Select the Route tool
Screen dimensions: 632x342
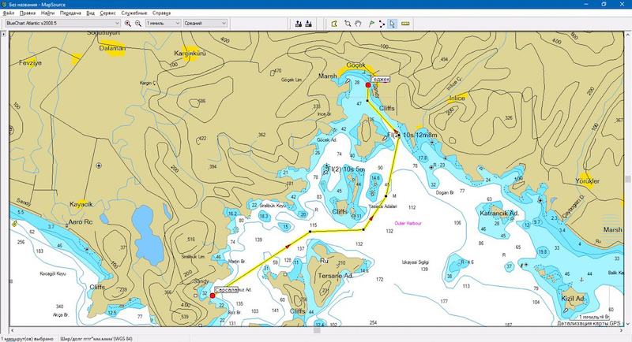point(382,24)
